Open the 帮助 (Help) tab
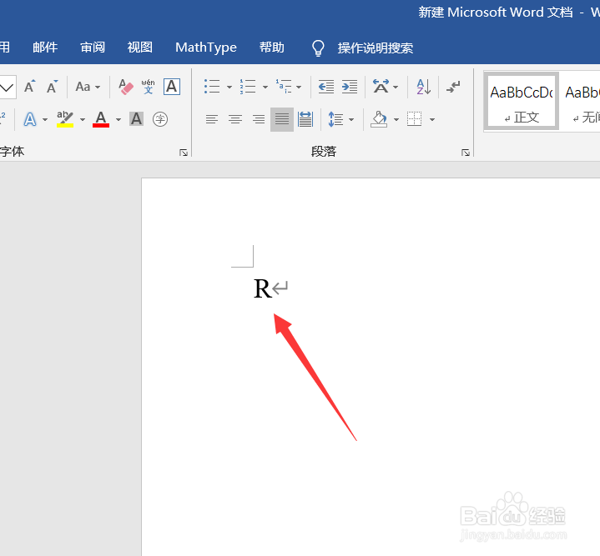Image resolution: width=600 pixels, height=556 pixels. [x=272, y=48]
